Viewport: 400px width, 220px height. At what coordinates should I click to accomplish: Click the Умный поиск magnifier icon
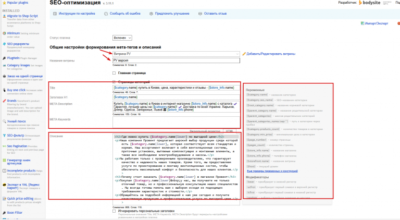[x=4, y=121]
